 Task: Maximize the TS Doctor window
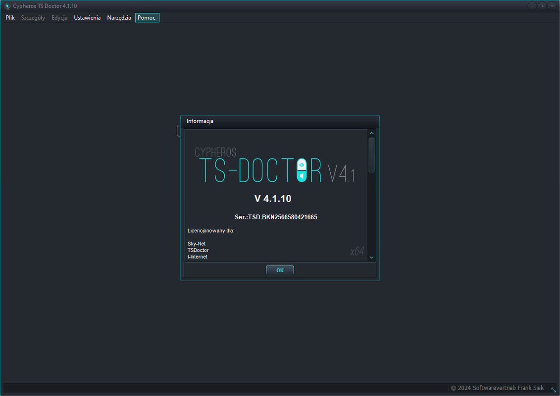coord(542,6)
